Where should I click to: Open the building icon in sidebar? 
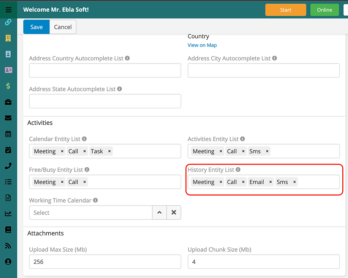pos(8,38)
